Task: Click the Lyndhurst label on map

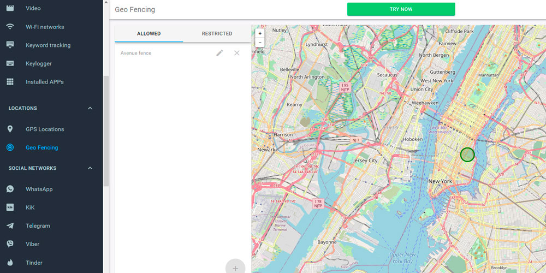Action: pos(317,45)
